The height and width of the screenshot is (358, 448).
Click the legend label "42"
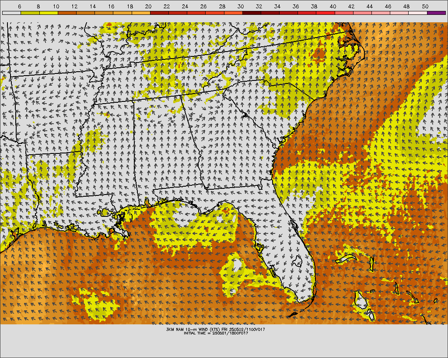[351, 6]
